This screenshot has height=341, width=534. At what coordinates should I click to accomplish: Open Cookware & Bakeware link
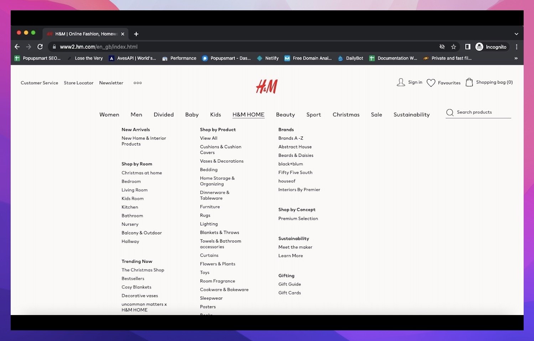pos(224,290)
